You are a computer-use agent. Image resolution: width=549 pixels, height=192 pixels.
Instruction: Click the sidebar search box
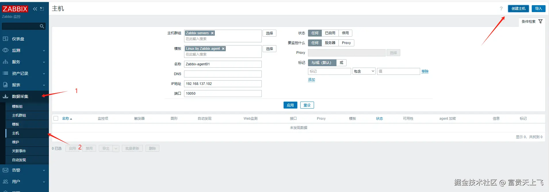(x=24, y=26)
